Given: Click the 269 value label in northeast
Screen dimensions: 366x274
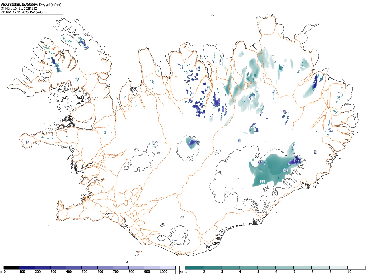Looking at the screenshot, I should (283, 67).
